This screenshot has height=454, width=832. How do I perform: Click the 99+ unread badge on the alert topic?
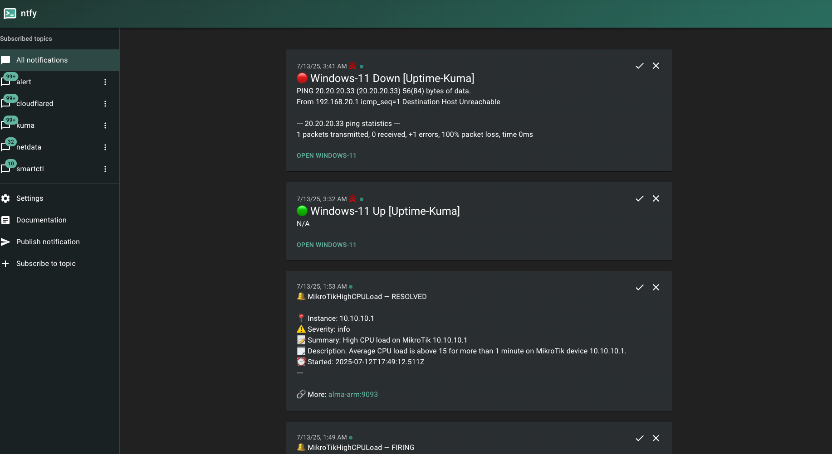click(x=11, y=77)
